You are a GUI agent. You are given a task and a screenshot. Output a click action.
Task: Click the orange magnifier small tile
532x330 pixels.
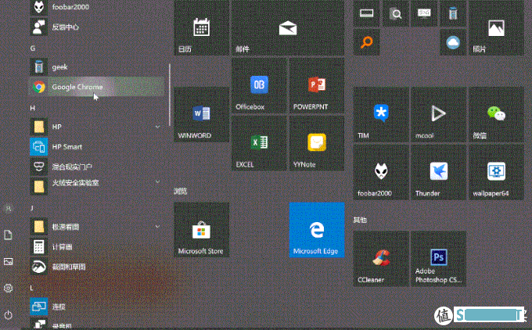coord(366,42)
